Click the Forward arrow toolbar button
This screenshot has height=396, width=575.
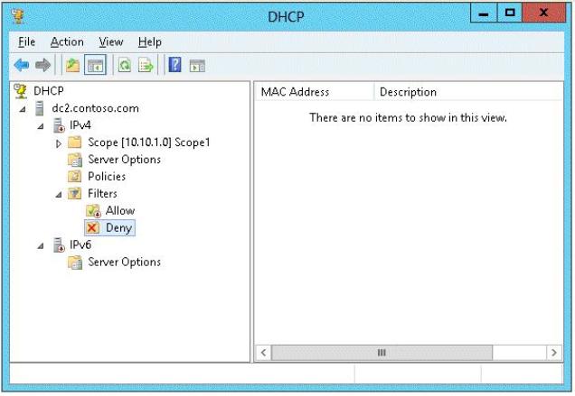coord(42,65)
